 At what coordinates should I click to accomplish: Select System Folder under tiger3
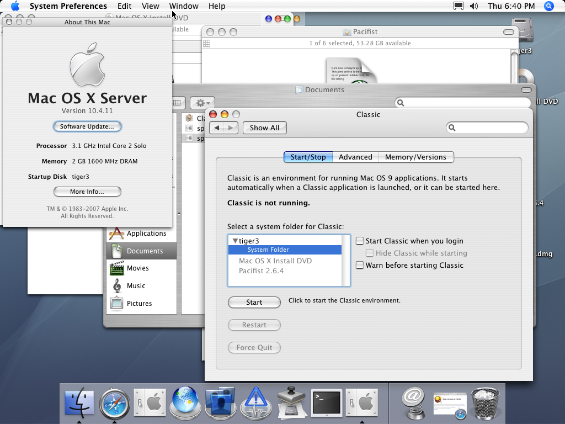pyautogui.click(x=285, y=250)
